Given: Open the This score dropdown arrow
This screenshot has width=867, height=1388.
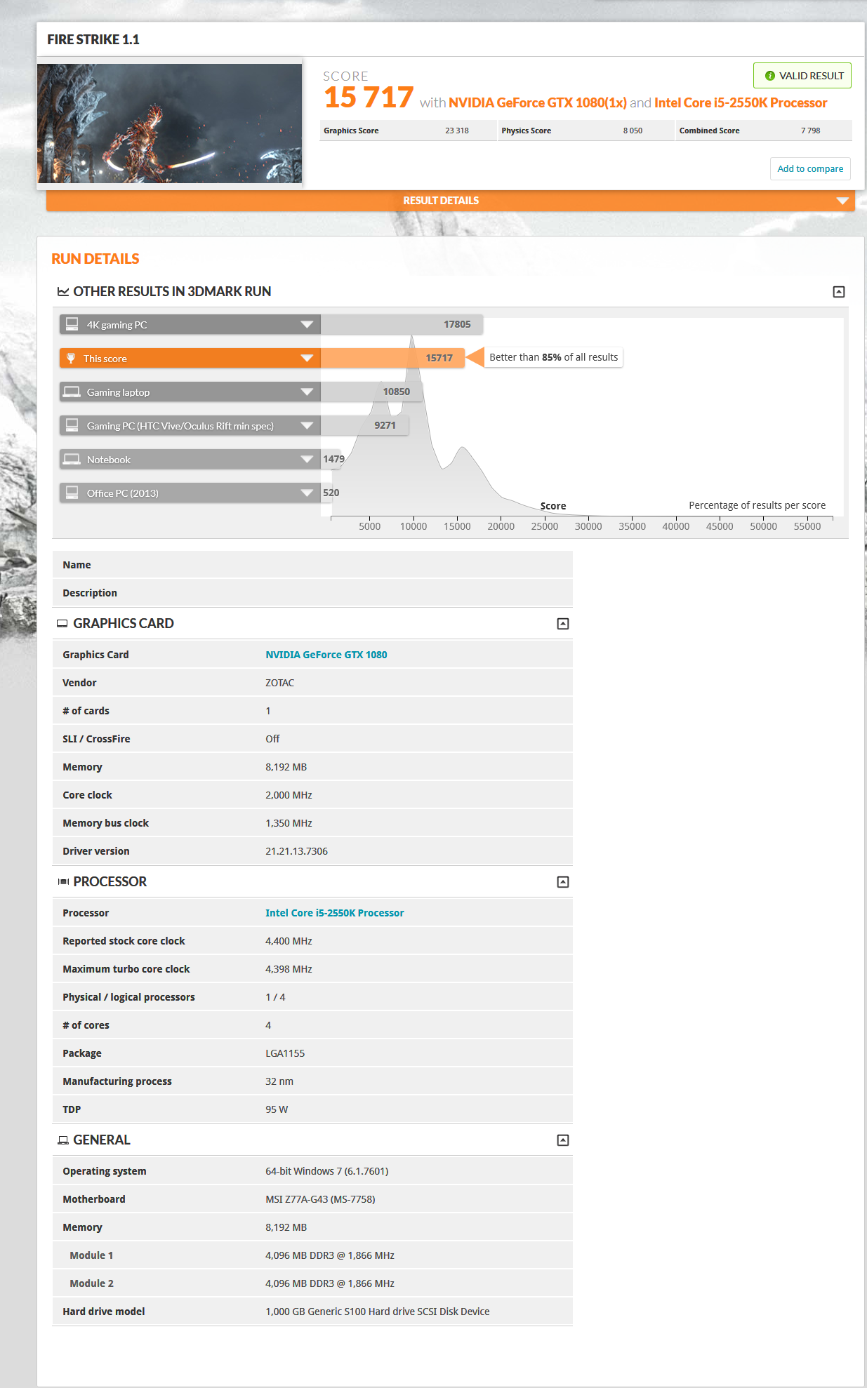Looking at the screenshot, I should [307, 359].
